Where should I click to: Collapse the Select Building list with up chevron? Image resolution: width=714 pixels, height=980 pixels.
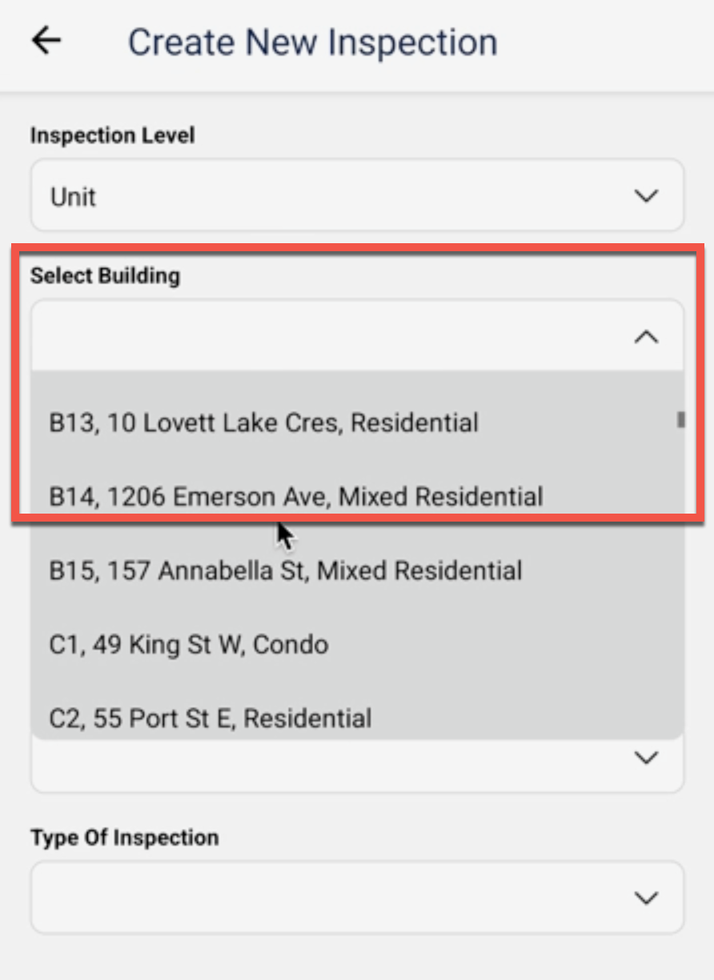tap(646, 337)
